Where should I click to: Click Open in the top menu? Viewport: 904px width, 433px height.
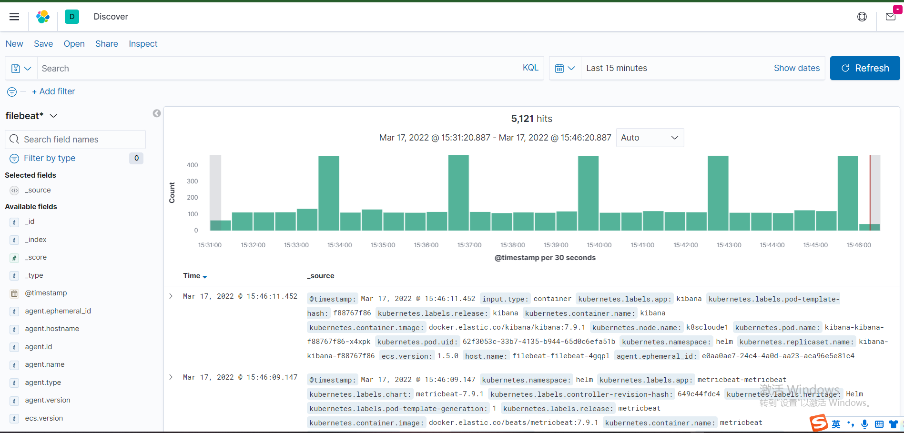click(x=74, y=44)
